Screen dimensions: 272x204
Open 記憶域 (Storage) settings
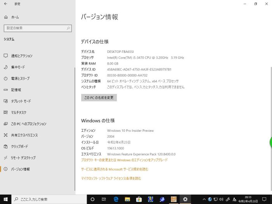click(x=16, y=90)
